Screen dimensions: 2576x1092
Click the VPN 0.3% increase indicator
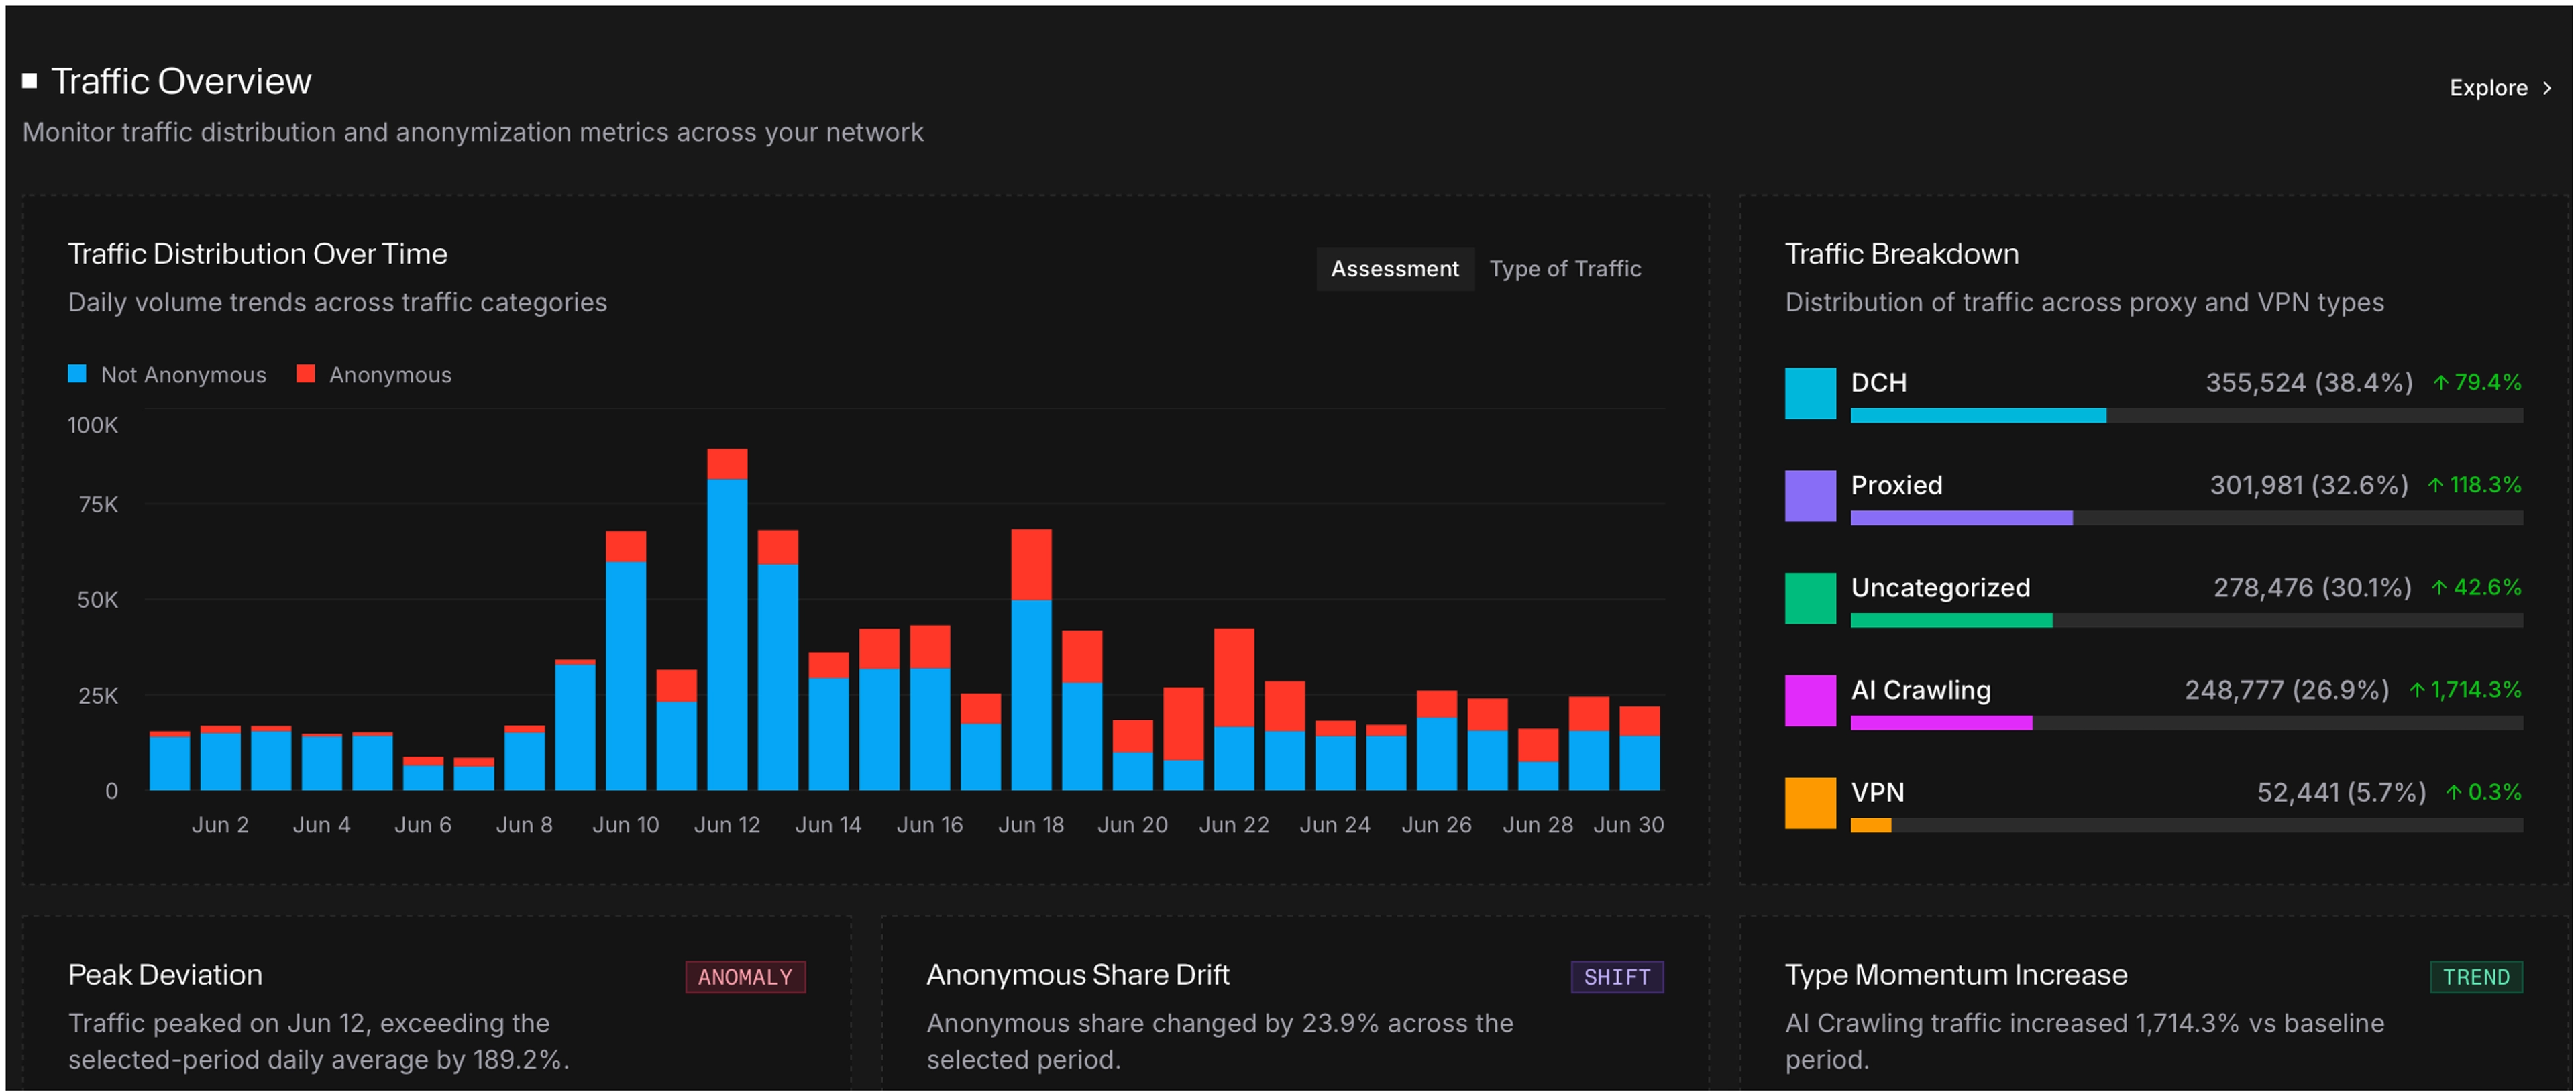[x=2483, y=793]
